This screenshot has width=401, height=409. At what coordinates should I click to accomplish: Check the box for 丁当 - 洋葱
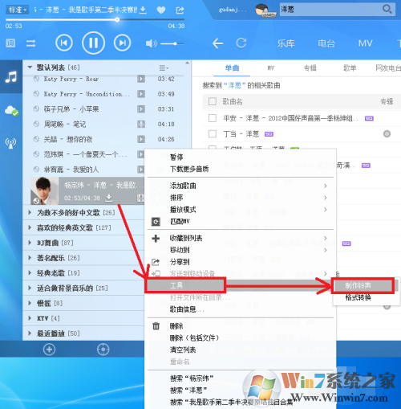[213, 133]
